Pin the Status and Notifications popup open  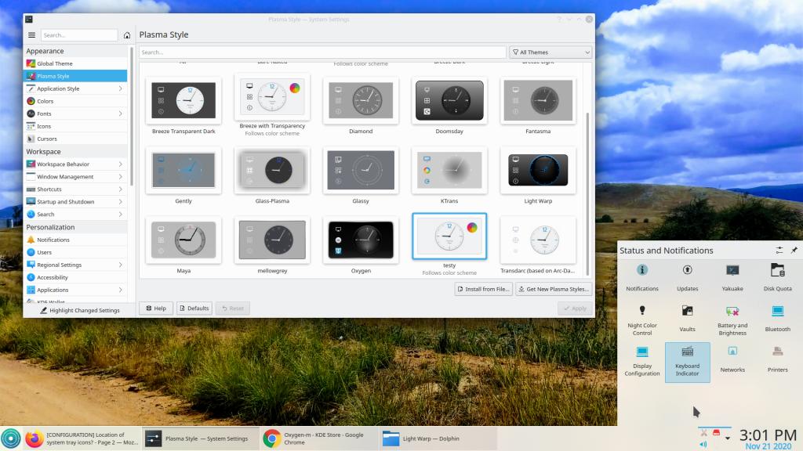(794, 251)
